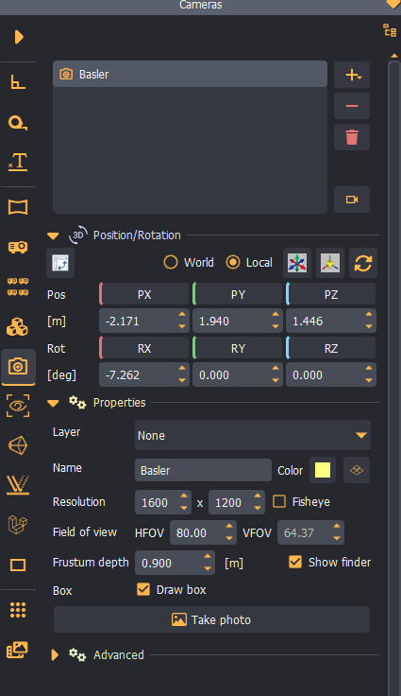401x696 pixels.
Task: Click the position transform dialog icon
Action: pyautogui.click(x=60, y=263)
